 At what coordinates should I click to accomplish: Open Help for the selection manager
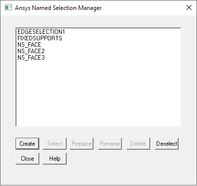point(55,159)
